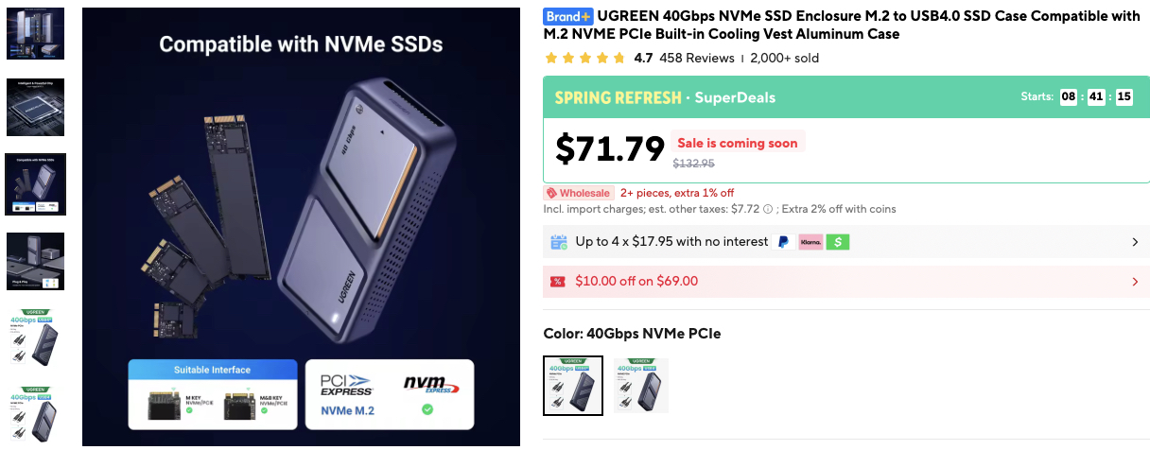The image size is (1150, 450).
Task: Click the red Wholesale tag
Action: [579, 193]
